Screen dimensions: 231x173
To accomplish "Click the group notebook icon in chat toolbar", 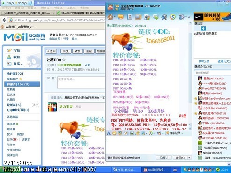I will [129, 17].
